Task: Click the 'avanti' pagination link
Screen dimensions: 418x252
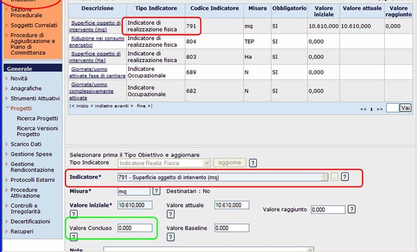Action: pyautogui.click(x=121, y=106)
